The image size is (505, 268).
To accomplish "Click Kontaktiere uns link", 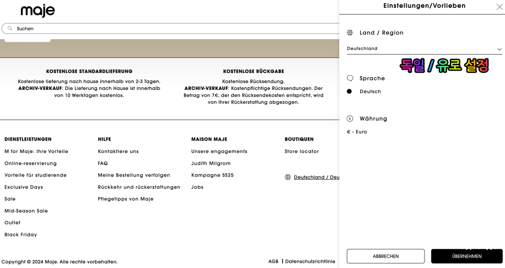I will [x=118, y=152].
